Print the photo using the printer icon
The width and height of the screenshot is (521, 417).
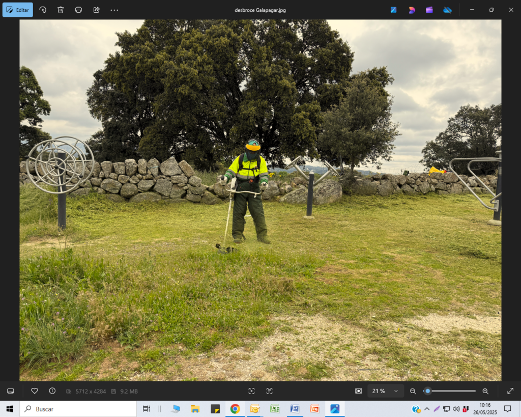pyautogui.click(x=78, y=10)
